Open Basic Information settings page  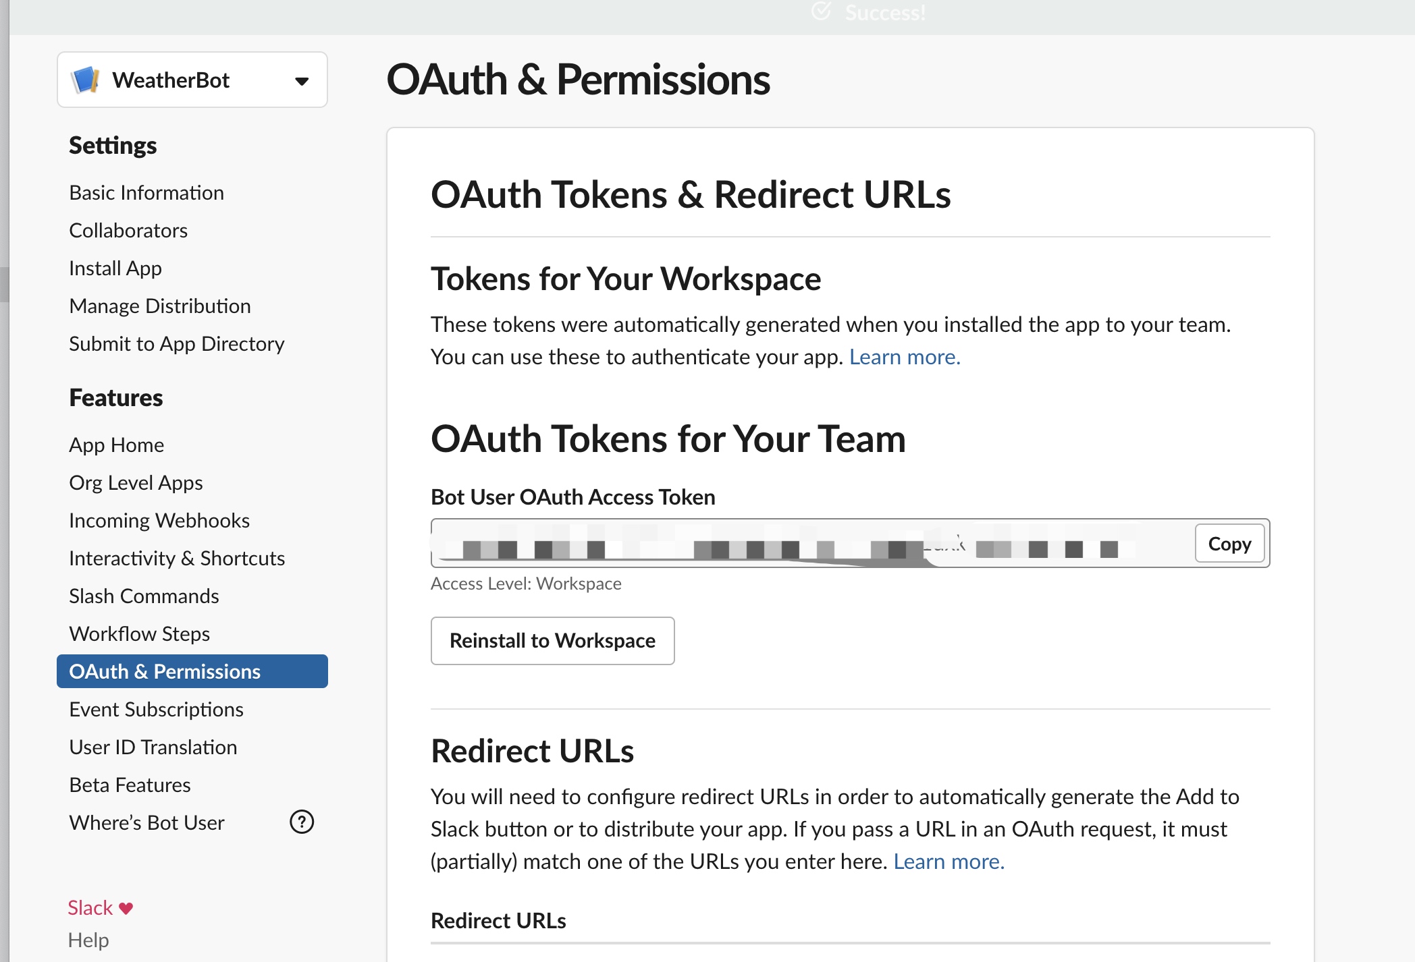point(146,193)
